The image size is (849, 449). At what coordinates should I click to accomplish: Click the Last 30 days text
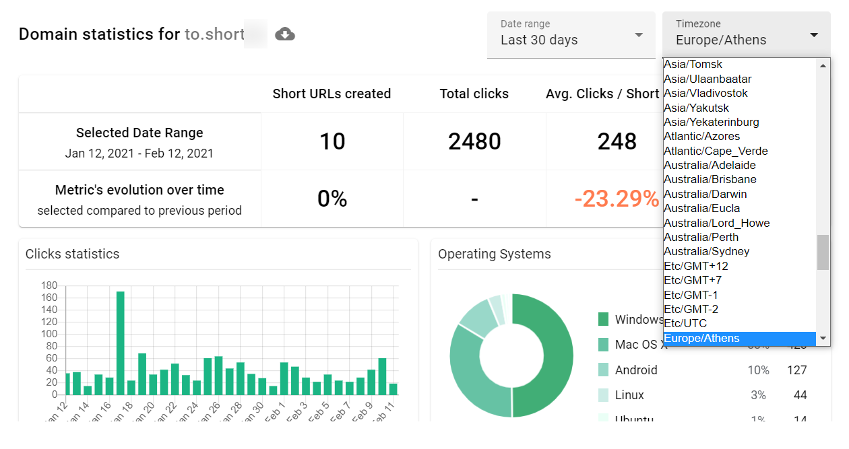[x=538, y=41]
